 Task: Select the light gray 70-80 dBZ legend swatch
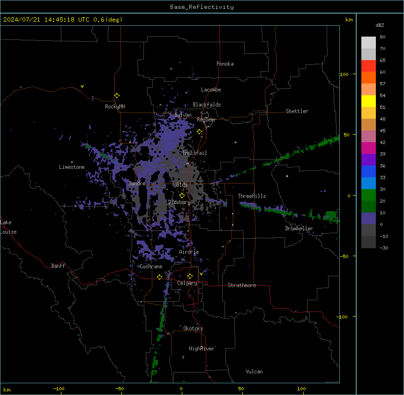(368, 42)
